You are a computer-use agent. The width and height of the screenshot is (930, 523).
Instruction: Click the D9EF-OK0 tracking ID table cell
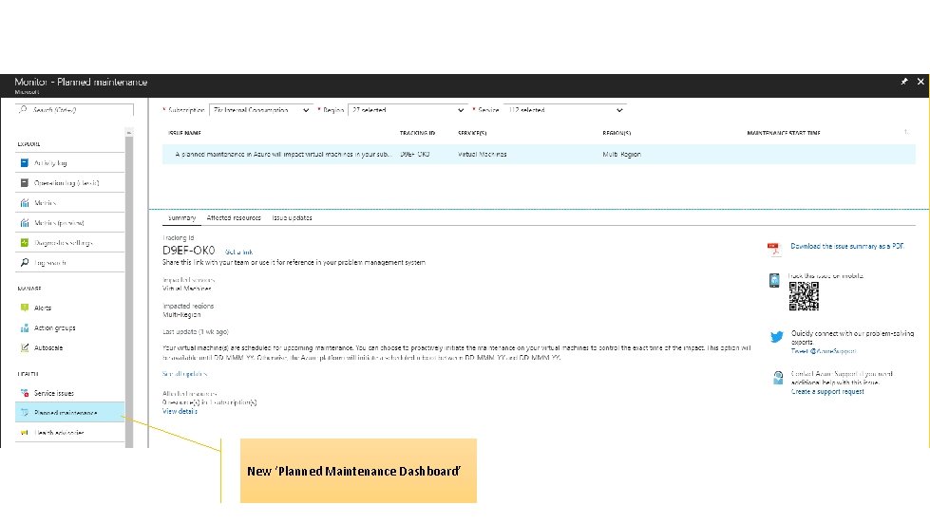point(414,154)
